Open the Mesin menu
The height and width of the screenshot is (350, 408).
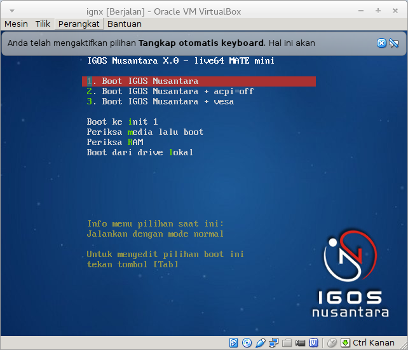point(16,24)
